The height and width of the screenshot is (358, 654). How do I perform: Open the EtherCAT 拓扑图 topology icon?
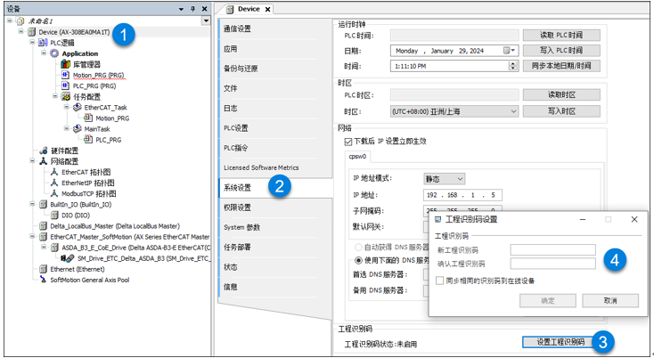tap(54, 172)
